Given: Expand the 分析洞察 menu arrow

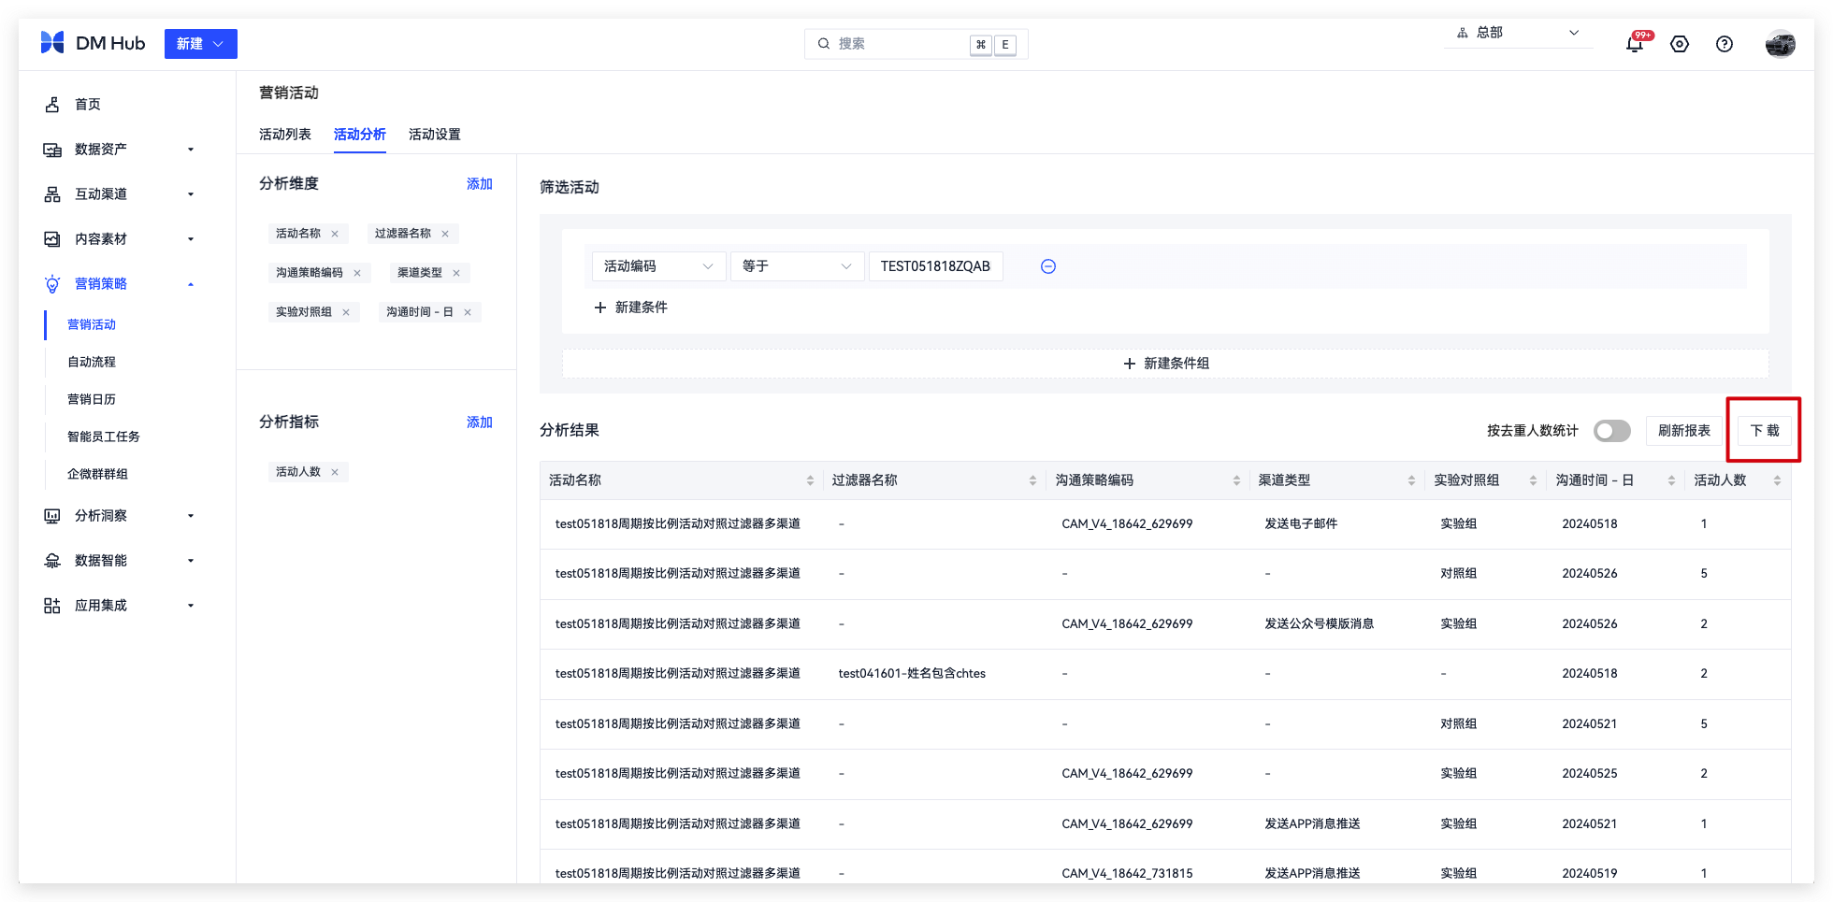Looking at the screenshot, I should [191, 516].
